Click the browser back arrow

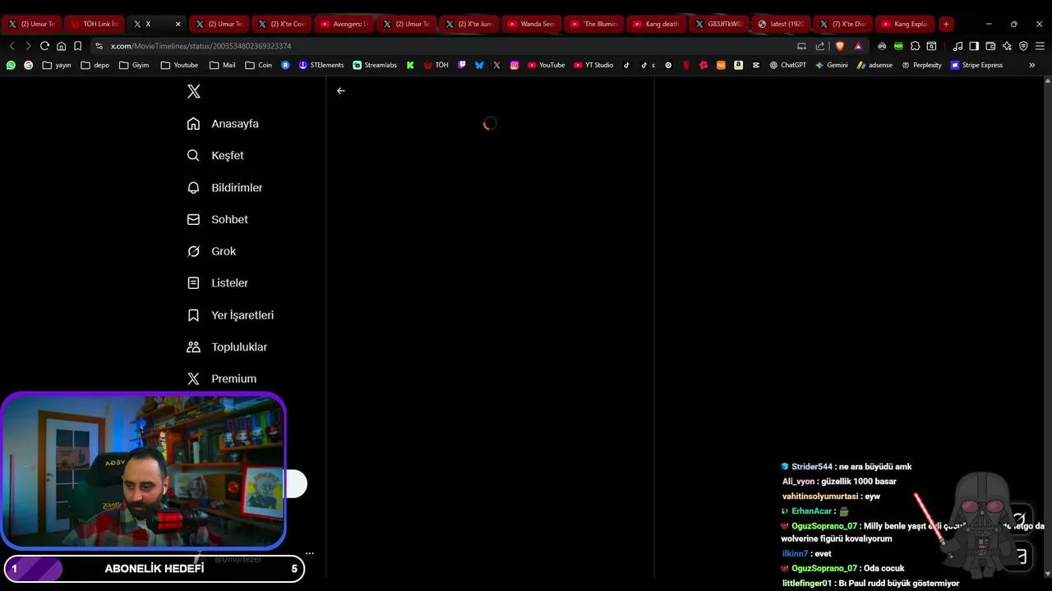tap(12, 46)
